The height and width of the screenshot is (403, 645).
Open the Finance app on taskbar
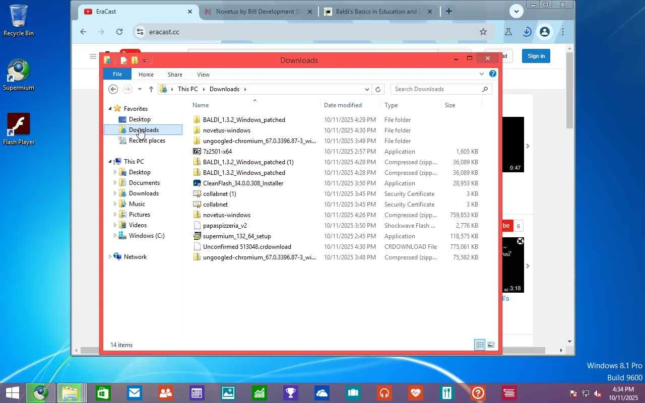[x=259, y=393]
